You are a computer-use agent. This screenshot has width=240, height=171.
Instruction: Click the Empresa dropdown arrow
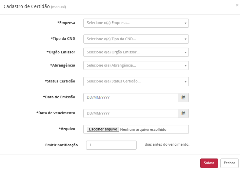click(185, 23)
